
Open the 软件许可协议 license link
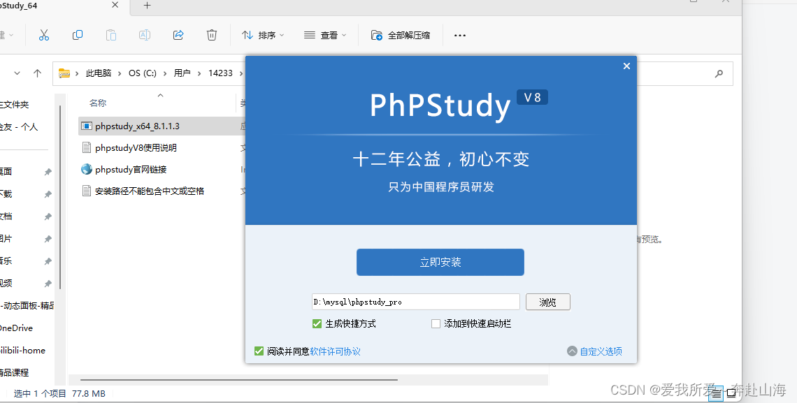(x=335, y=351)
